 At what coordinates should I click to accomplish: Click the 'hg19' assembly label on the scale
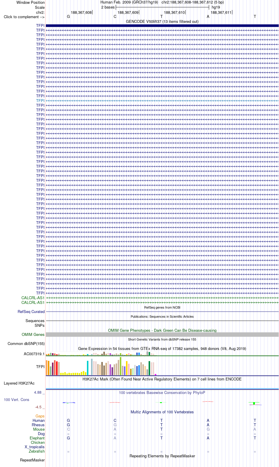pyautogui.click(x=216, y=7)
